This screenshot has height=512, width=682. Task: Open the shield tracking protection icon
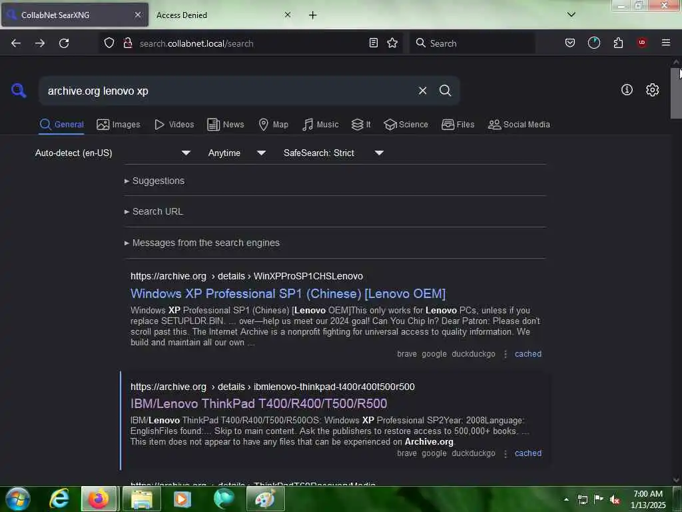(x=109, y=43)
